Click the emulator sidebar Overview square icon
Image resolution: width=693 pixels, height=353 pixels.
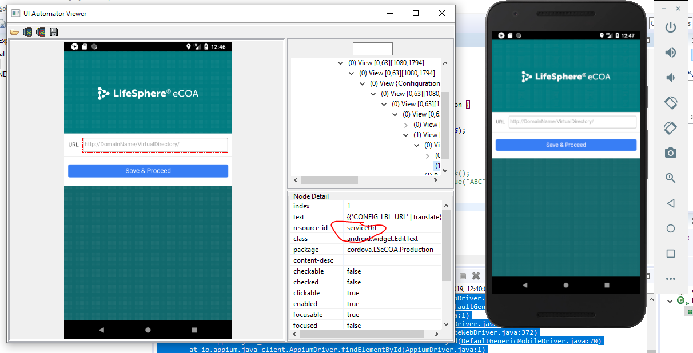(x=671, y=253)
